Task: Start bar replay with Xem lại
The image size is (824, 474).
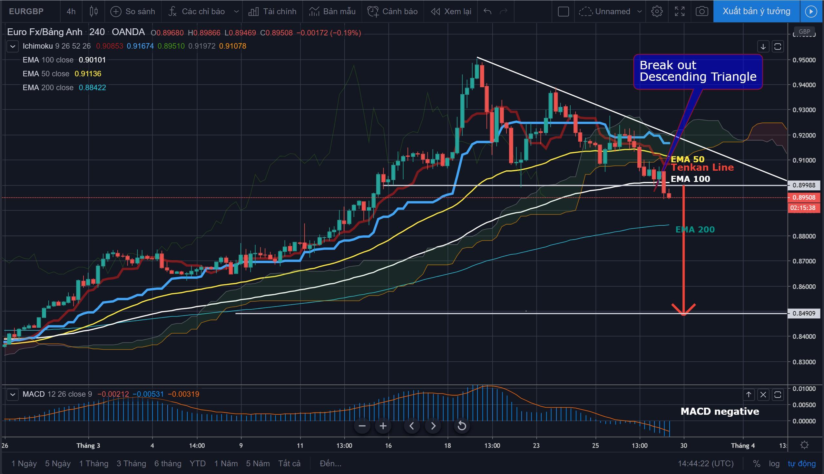Action: (x=451, y=11)
